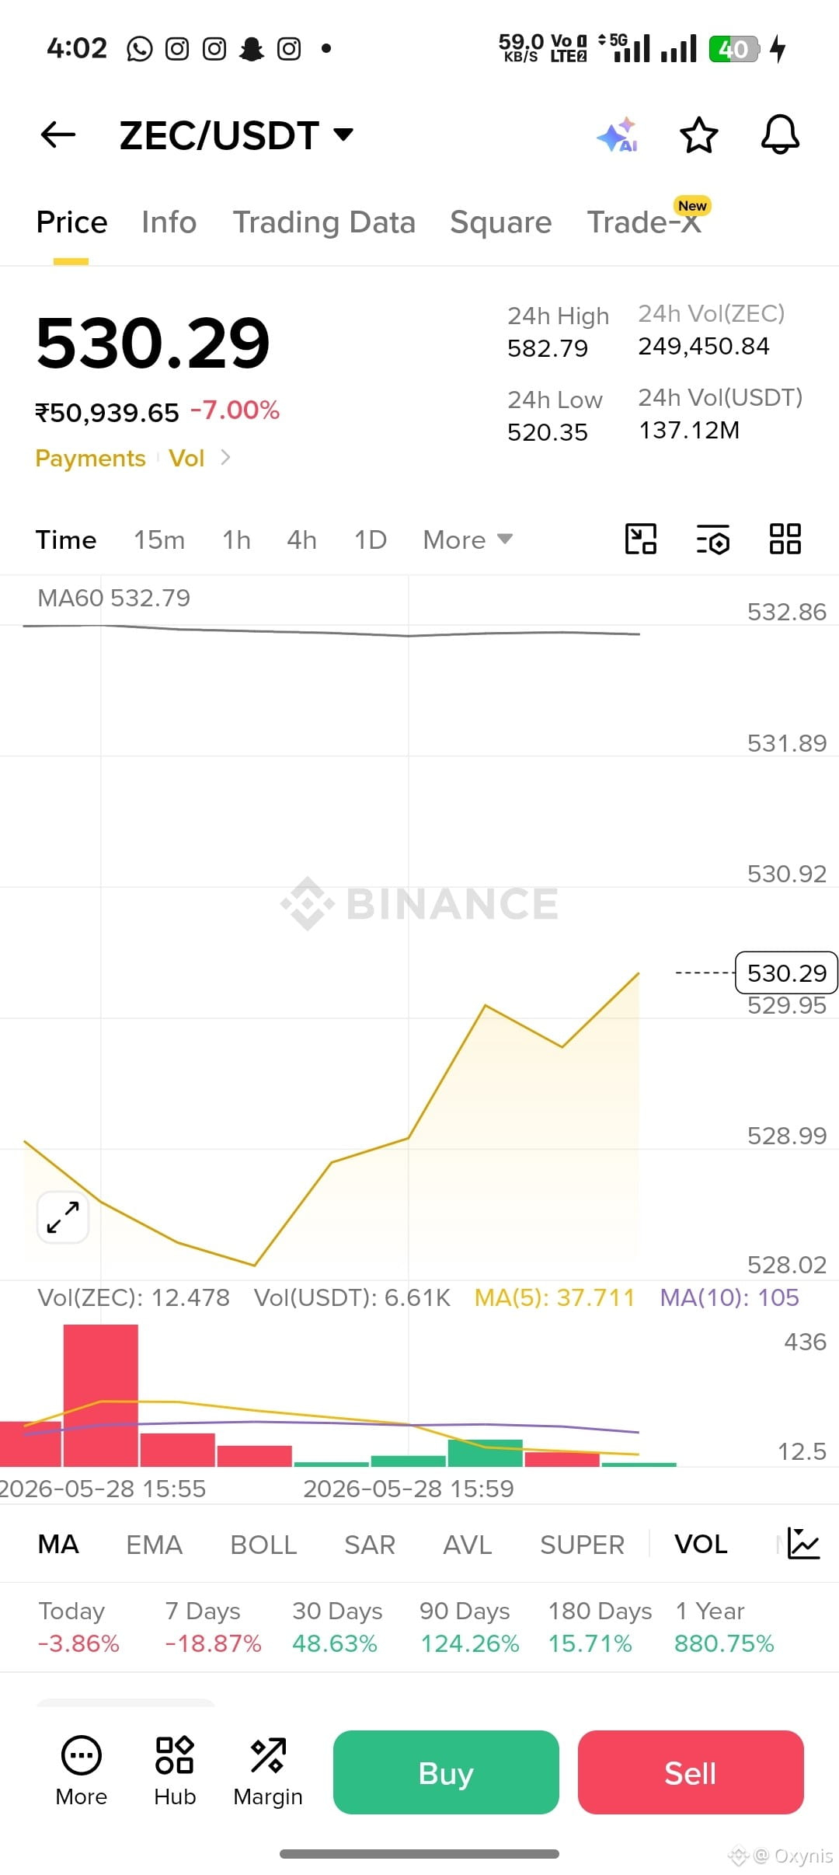Switch to the Info tab
Screen dimensions: 839x1875
[x=169, y=222]
